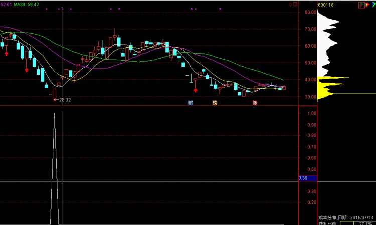Click the 0.20 indicator axis label
The width and height of the screenshot is (376, 225).
pyautogui.click(x=312, y=202)
